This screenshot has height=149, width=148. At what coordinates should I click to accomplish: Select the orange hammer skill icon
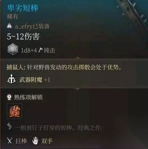click(x=15, y=111)
